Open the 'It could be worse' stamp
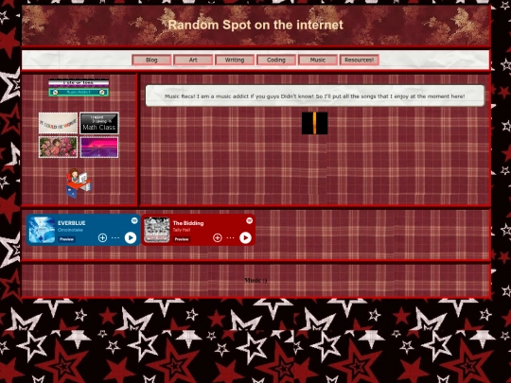 [x=58, y=123]
